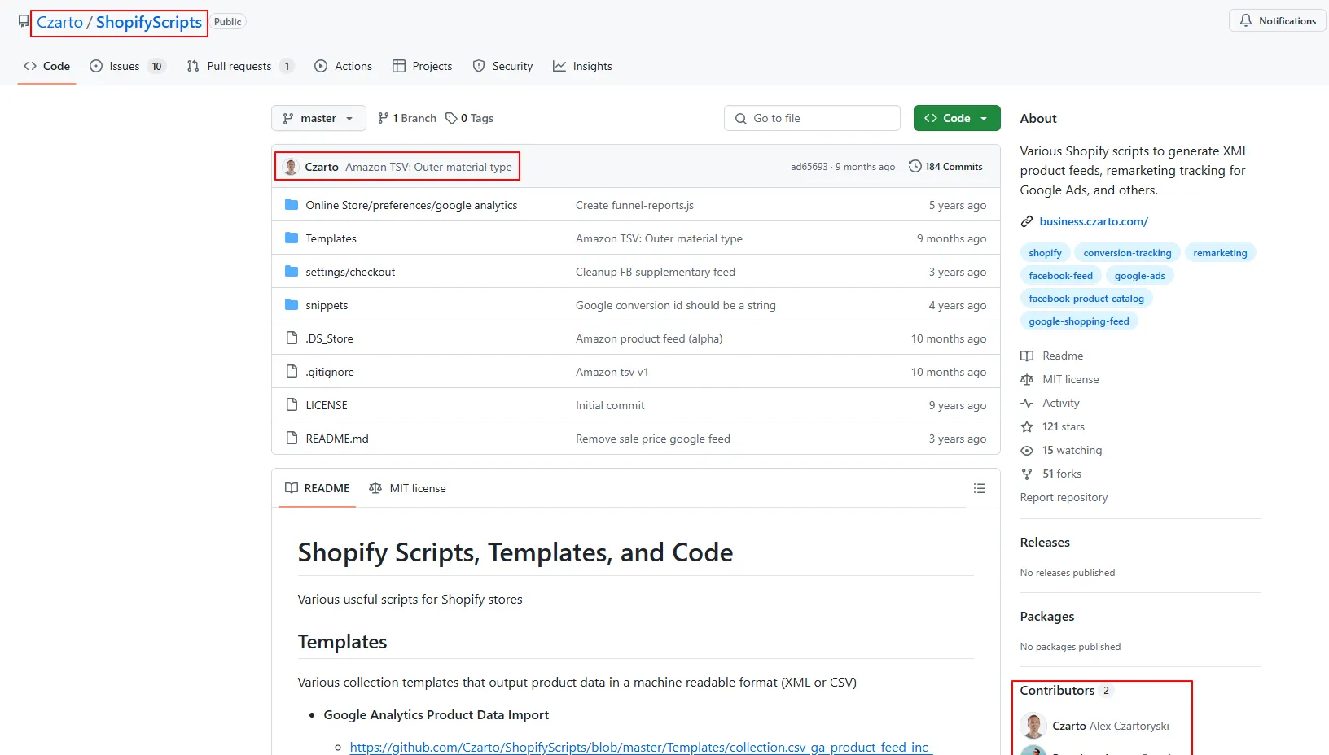View the 184 Commits history
The image size is (1329, 755).
(x=945, y=167)
